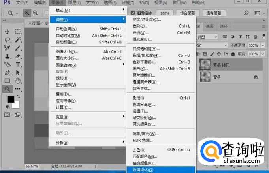Viewport: 269px width, 173px height.
Task: Open the search magnifier icon
Action: [x=246, y=13]
